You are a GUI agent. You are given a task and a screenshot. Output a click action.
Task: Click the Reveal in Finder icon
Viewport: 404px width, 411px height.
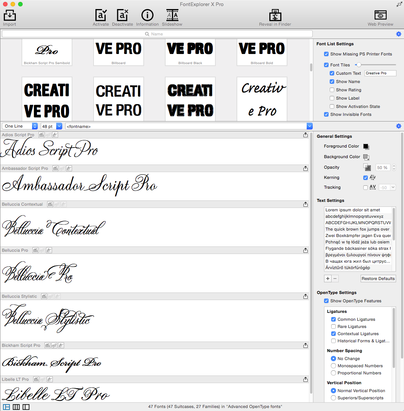click(x=275, y=15)
